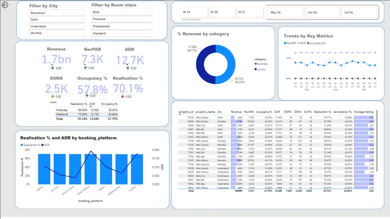Click the ADR 12.7K KPI value
The width and height of the screenshot is (390, 219).
tap(130, 60)
